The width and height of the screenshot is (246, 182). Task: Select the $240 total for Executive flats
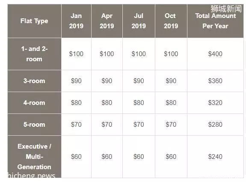coord(215,157)
